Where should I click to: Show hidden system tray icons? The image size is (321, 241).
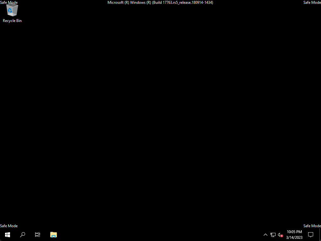coord(265,235)
